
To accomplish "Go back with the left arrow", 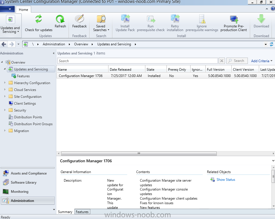I will pos(4,44).
